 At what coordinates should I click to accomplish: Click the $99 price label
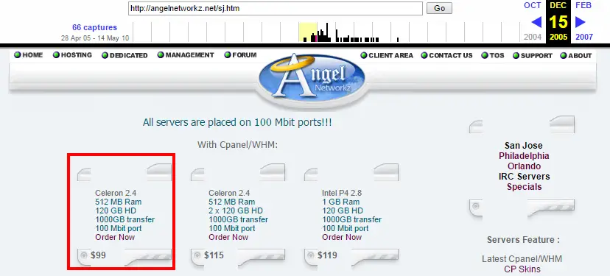point(98,255)
